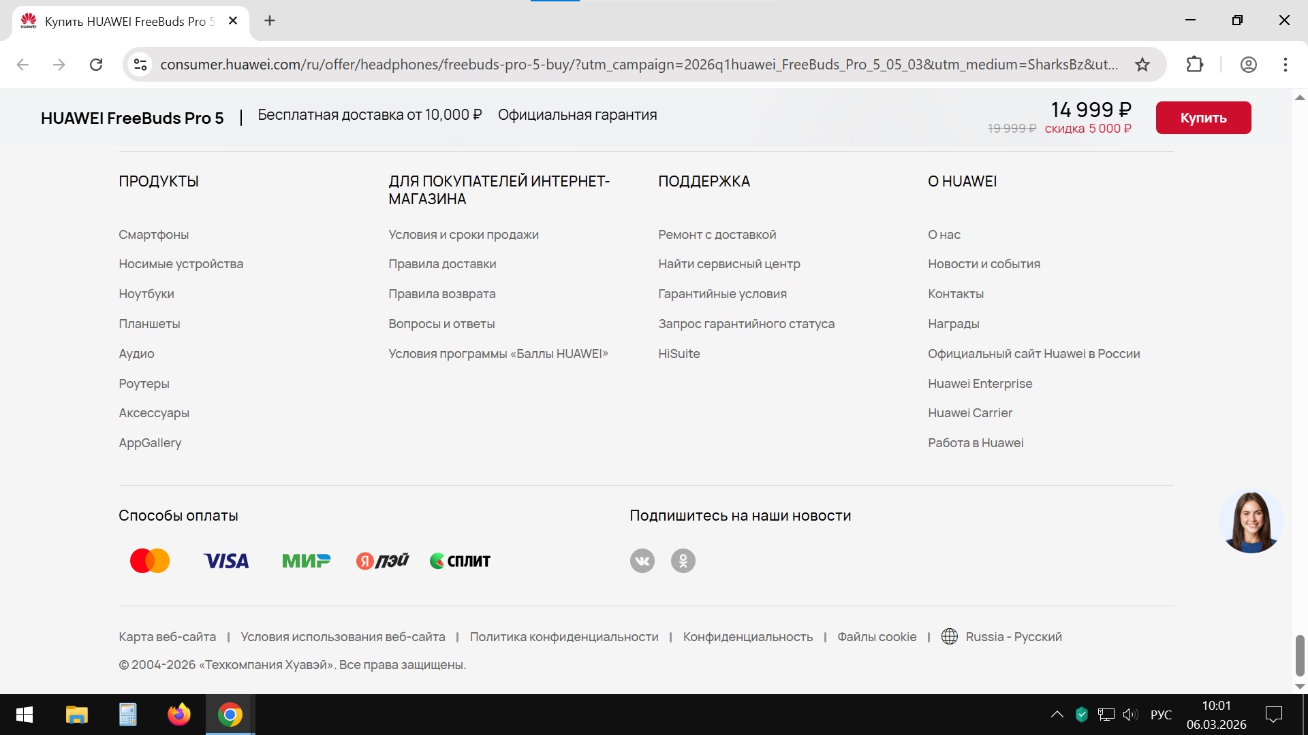Open Chrome three-dot menu
This screenshot has height=735, width=1308.
pyautogui.click(x=1285, y=65)
